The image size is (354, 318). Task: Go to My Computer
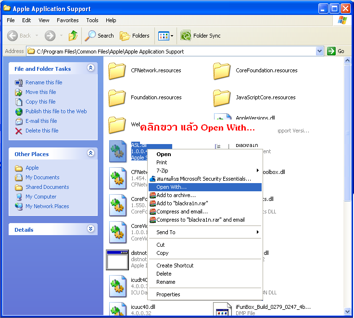[x=41, y=197]
